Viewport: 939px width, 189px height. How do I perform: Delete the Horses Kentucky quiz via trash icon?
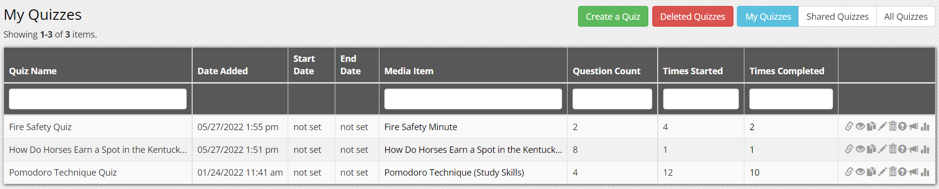(x=892, y=148)
